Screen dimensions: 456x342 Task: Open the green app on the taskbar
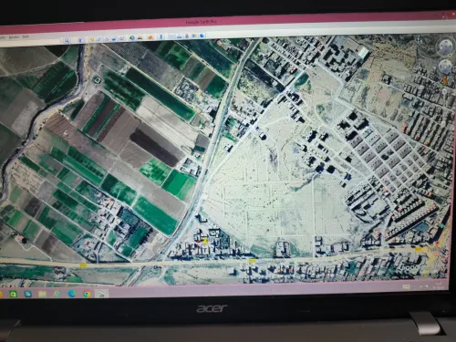point(13,294)
